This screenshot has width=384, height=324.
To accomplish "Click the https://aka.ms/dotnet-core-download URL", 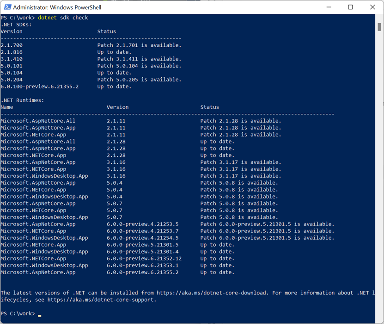I will [211, 293].
